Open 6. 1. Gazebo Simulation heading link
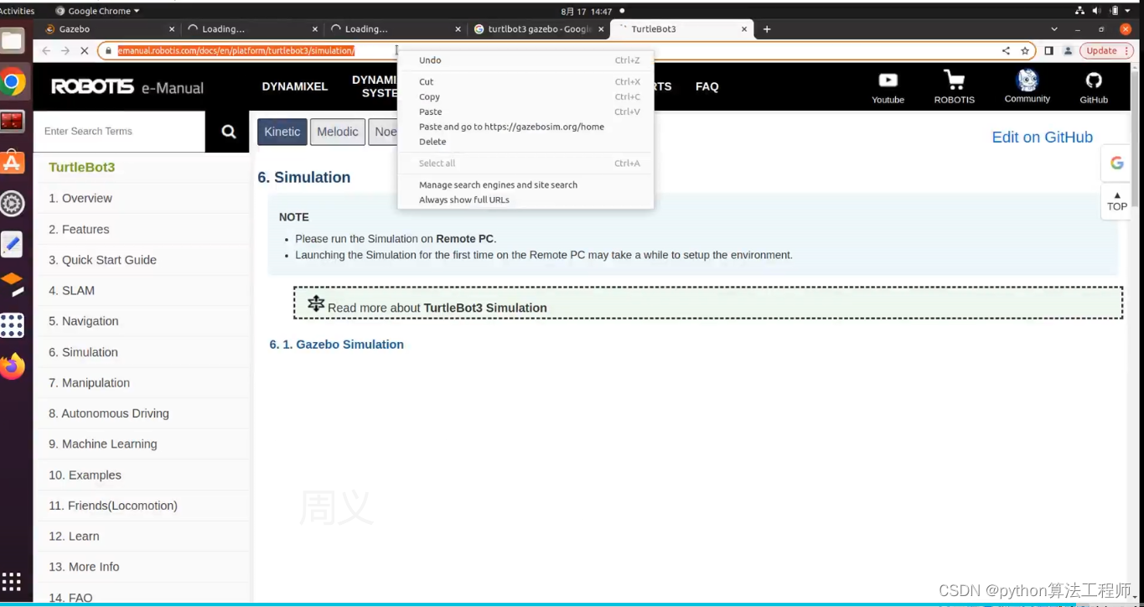 coord(336,345)
